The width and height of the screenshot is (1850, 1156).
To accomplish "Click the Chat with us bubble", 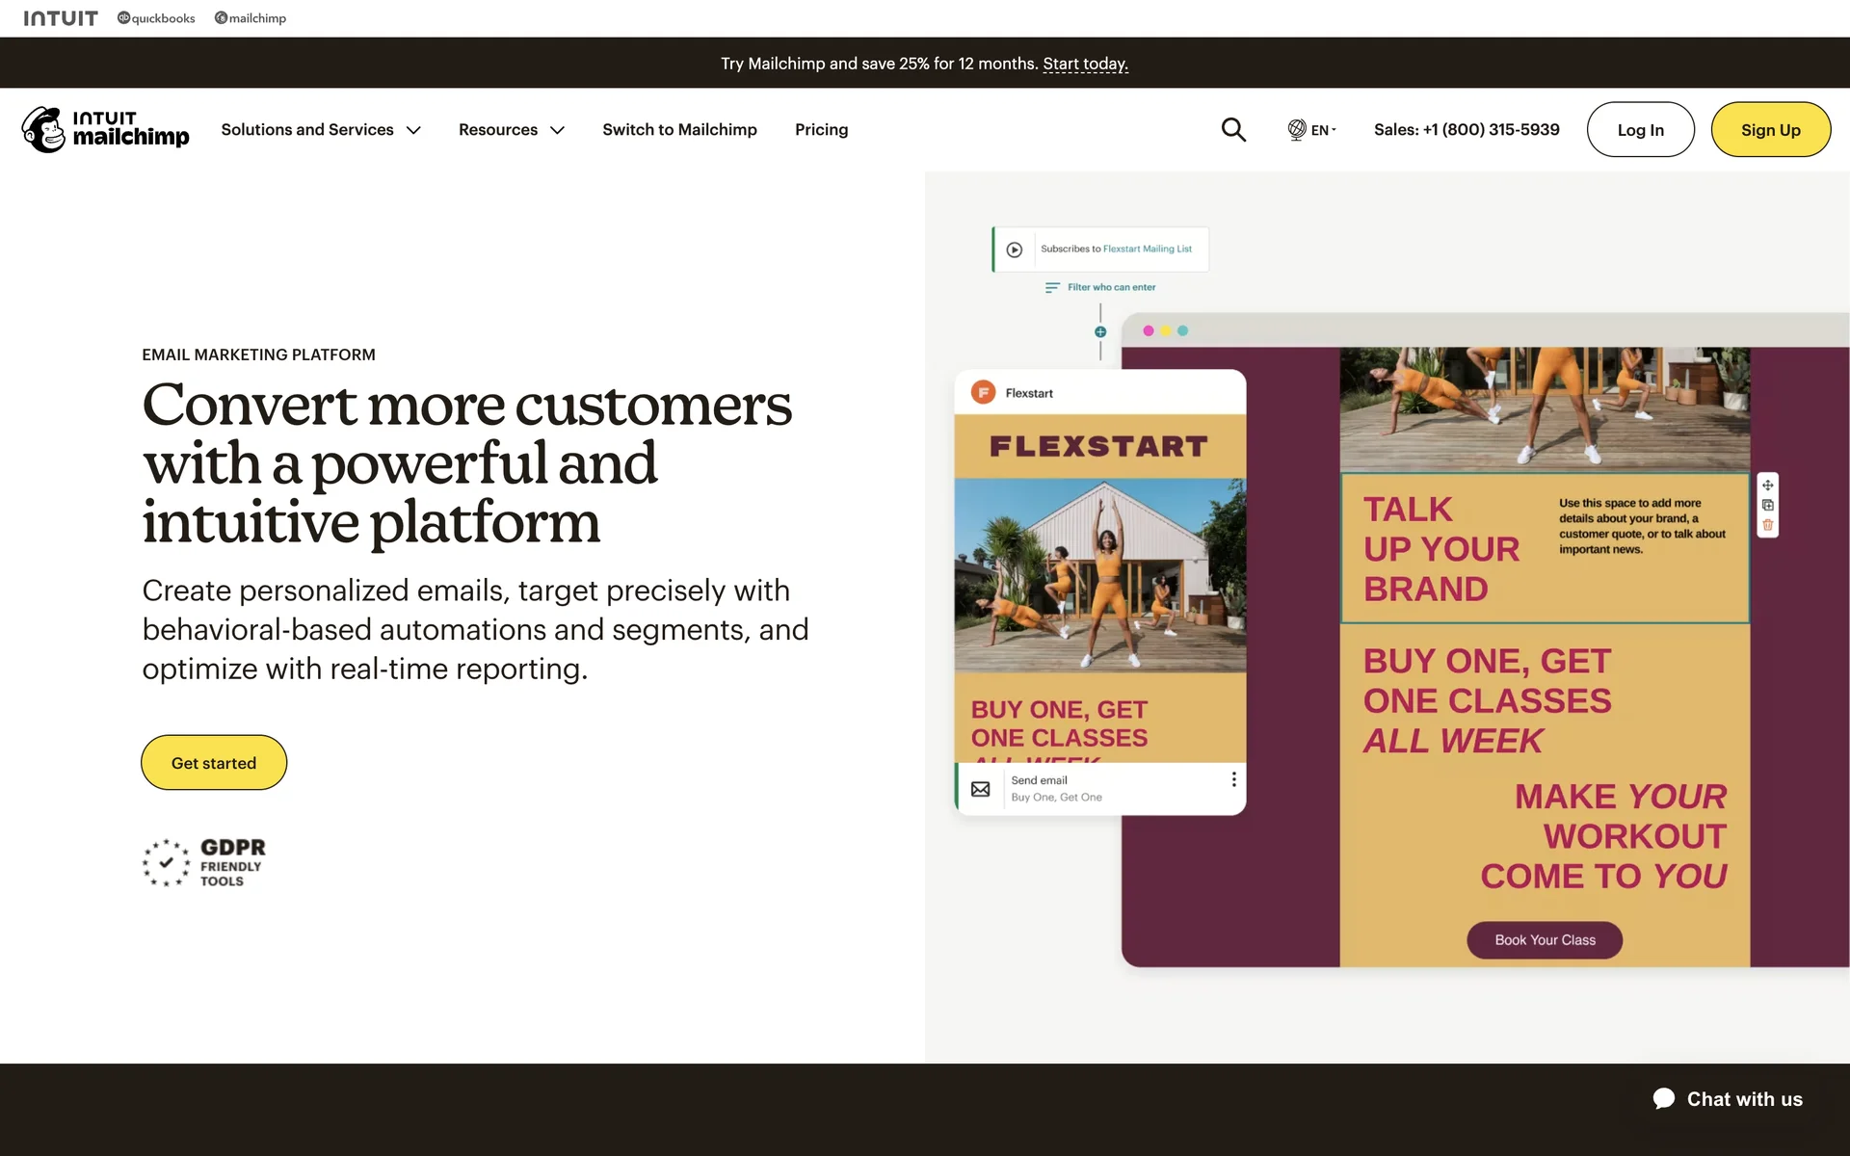I will pos(1728,1099).
